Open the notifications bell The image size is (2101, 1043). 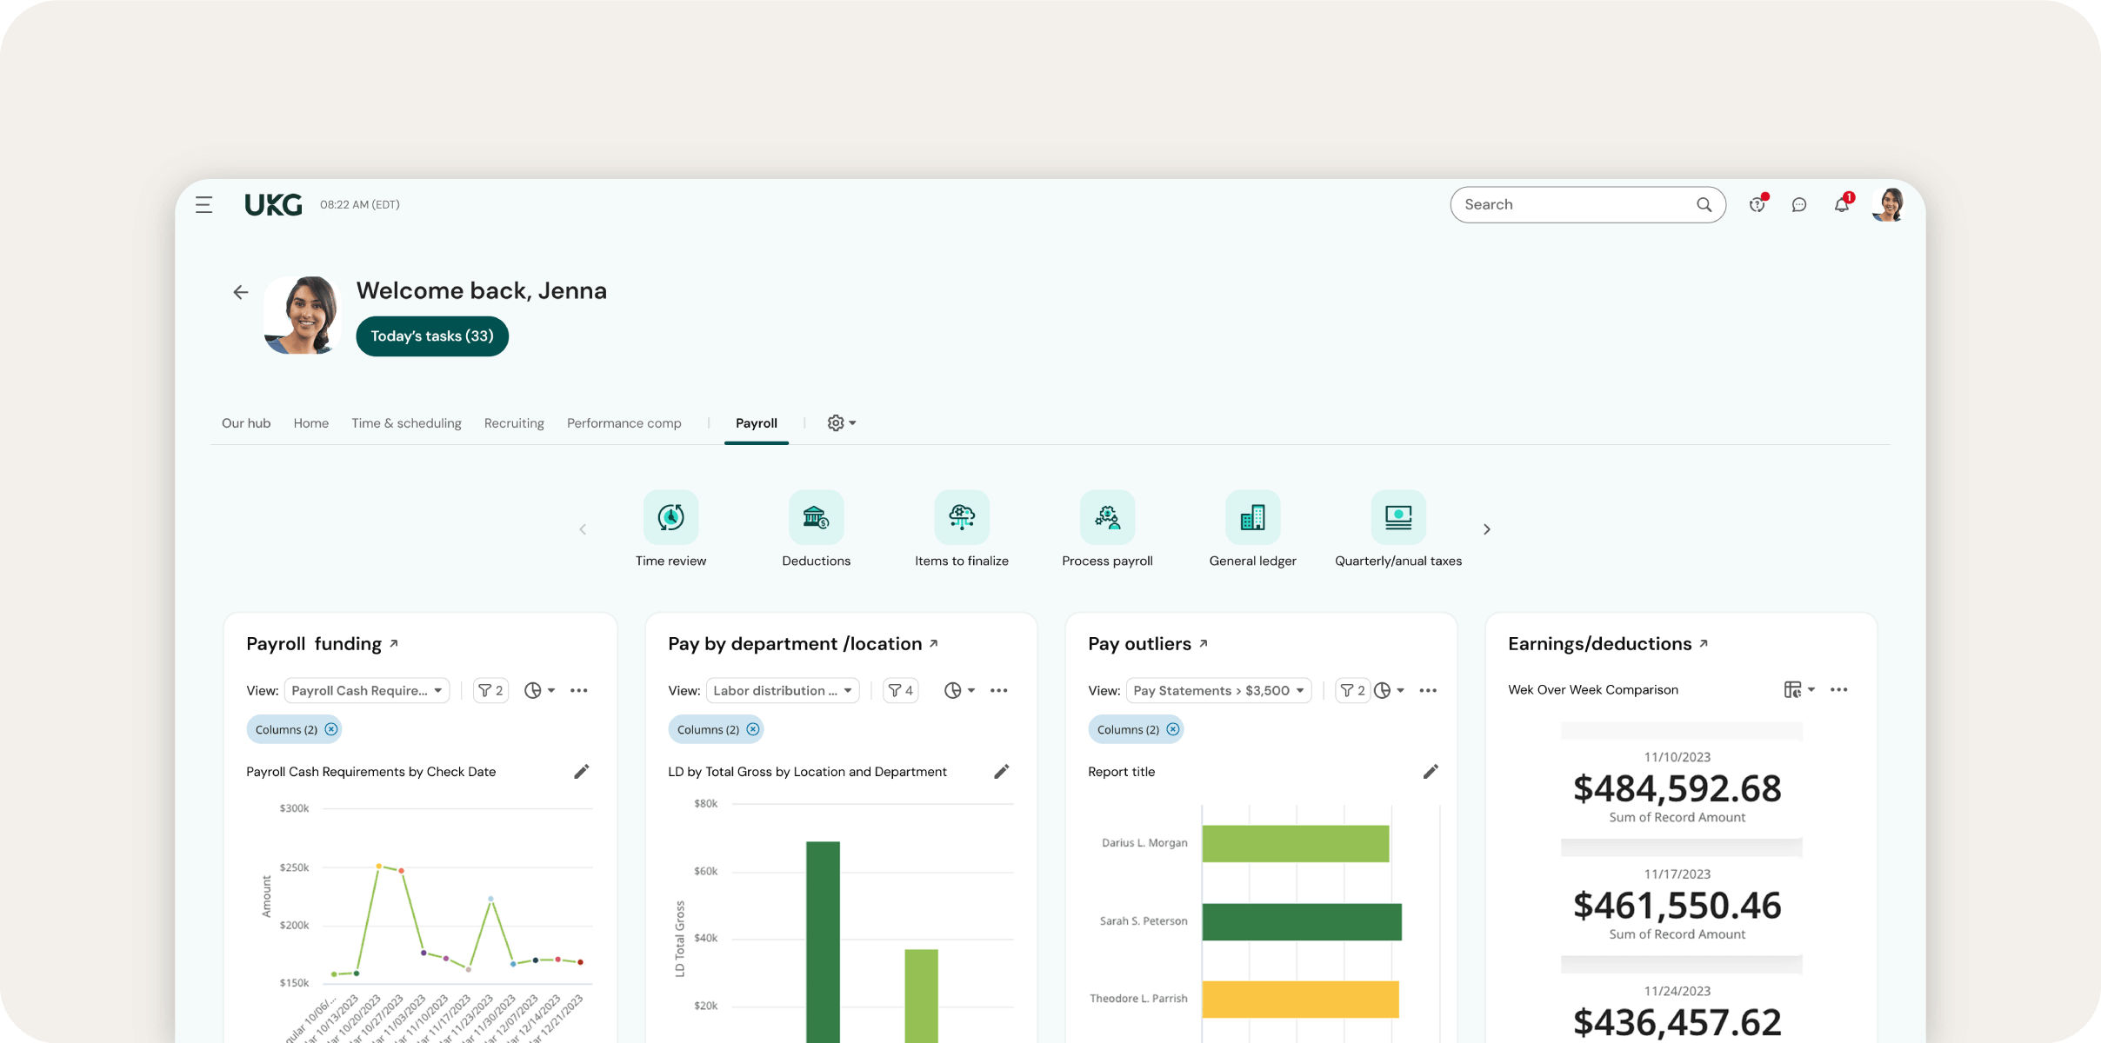(x=1841, y=204)
